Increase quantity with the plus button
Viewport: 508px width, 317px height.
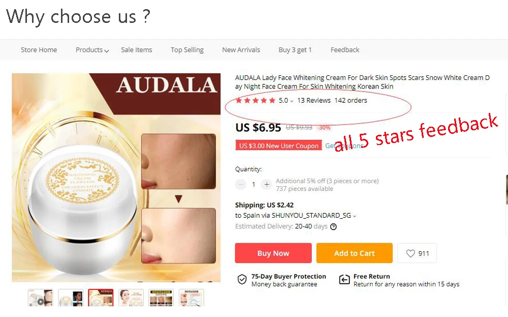pos(267,185)
